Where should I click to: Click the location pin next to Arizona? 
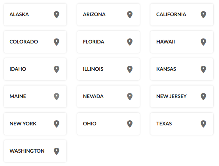tap(130, 14)
